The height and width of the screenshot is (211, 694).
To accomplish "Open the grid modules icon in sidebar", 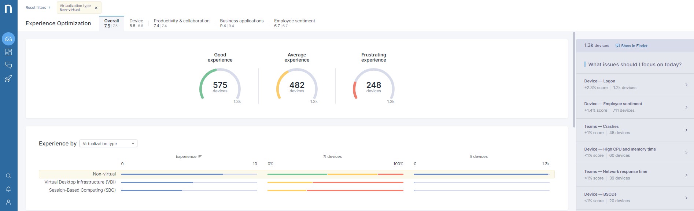I will (8, 52).
